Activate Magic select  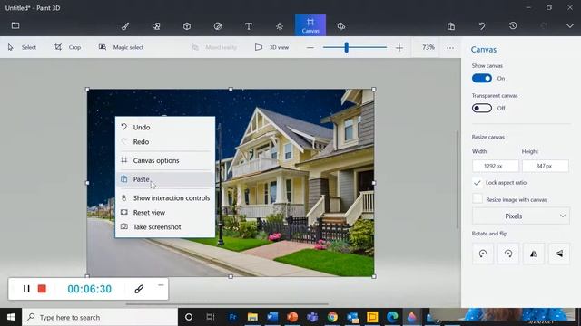click(x=121, y=47)
